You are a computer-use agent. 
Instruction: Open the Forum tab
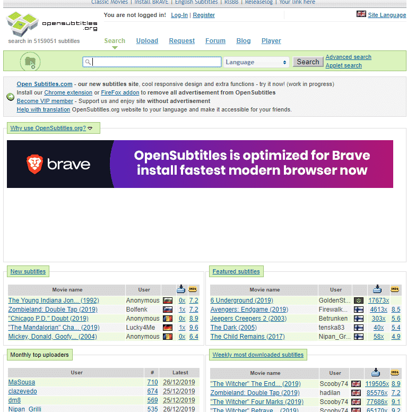215,41
